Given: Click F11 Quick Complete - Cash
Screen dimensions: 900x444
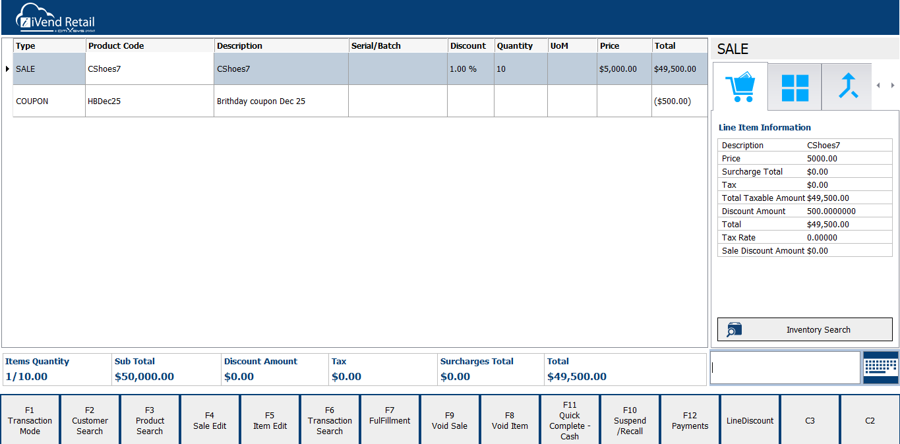Looking at the screenshot, I should [x=570, y=420].
